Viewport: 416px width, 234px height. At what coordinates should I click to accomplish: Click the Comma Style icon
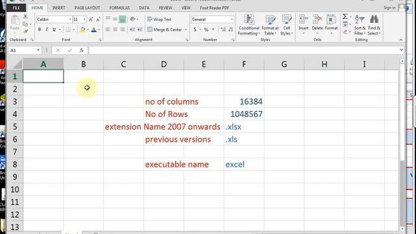pos(213,29)
